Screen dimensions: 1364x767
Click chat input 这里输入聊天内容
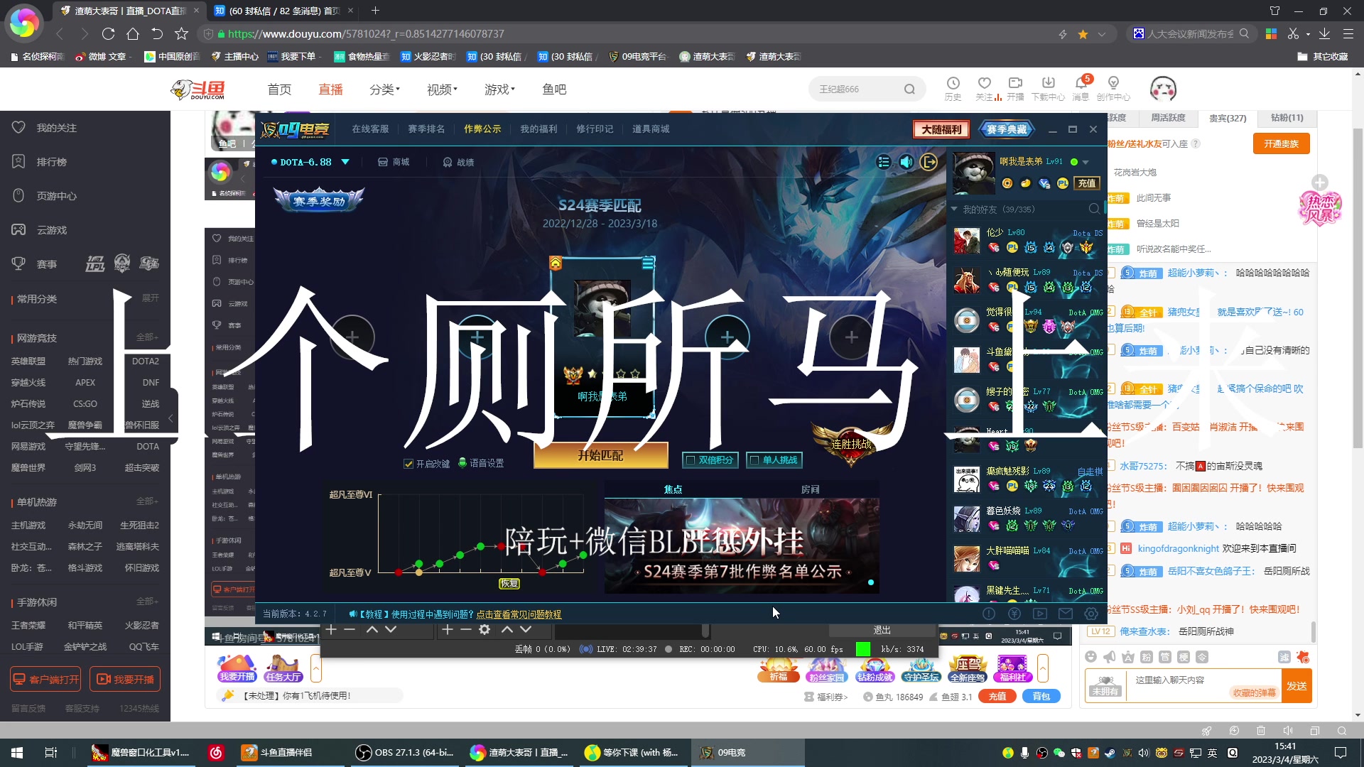(x=1170, y=680)
